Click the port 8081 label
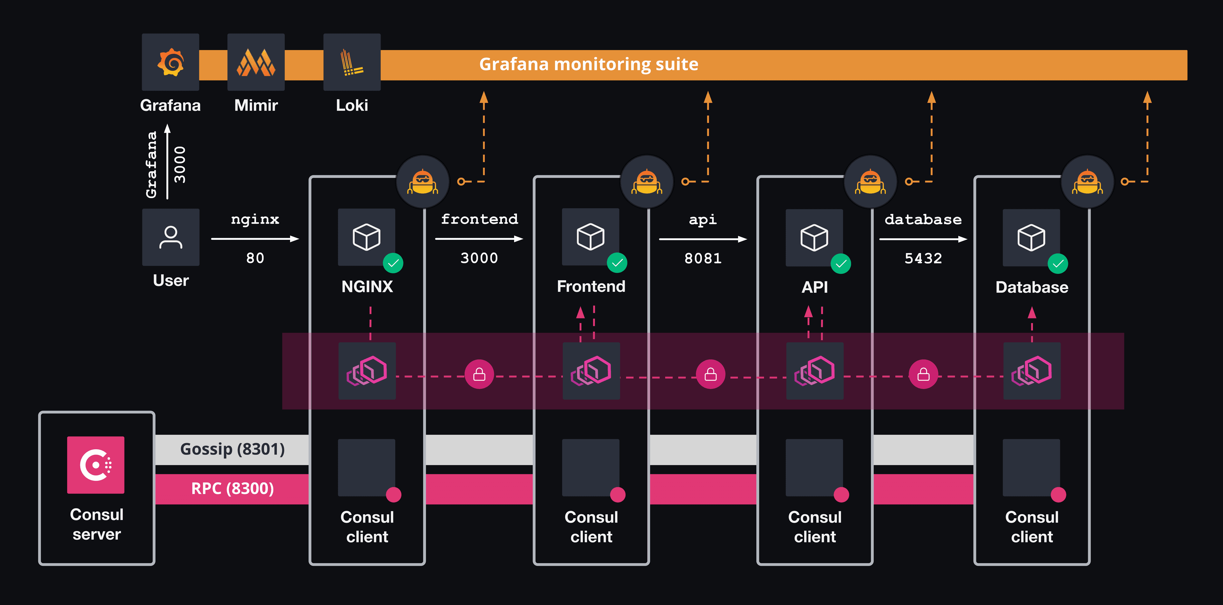The height and width of the screenshot is (605, 1223). click(703, 258)
